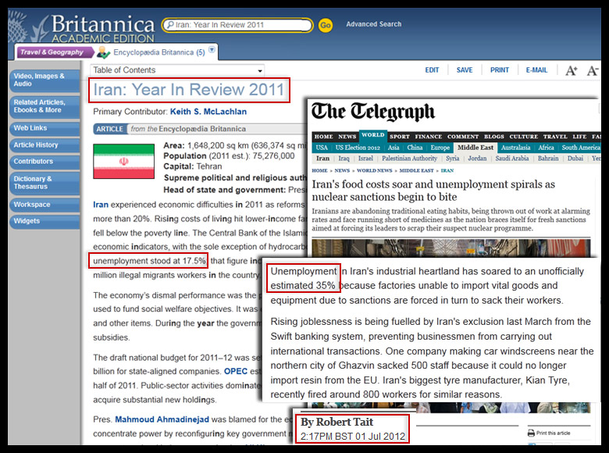Click the Advanced Search link
The image size is (609, 453).
click(373, 24)
